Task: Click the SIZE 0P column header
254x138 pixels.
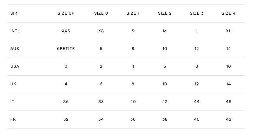Action: pyautogui.click(x=66, y=13)
